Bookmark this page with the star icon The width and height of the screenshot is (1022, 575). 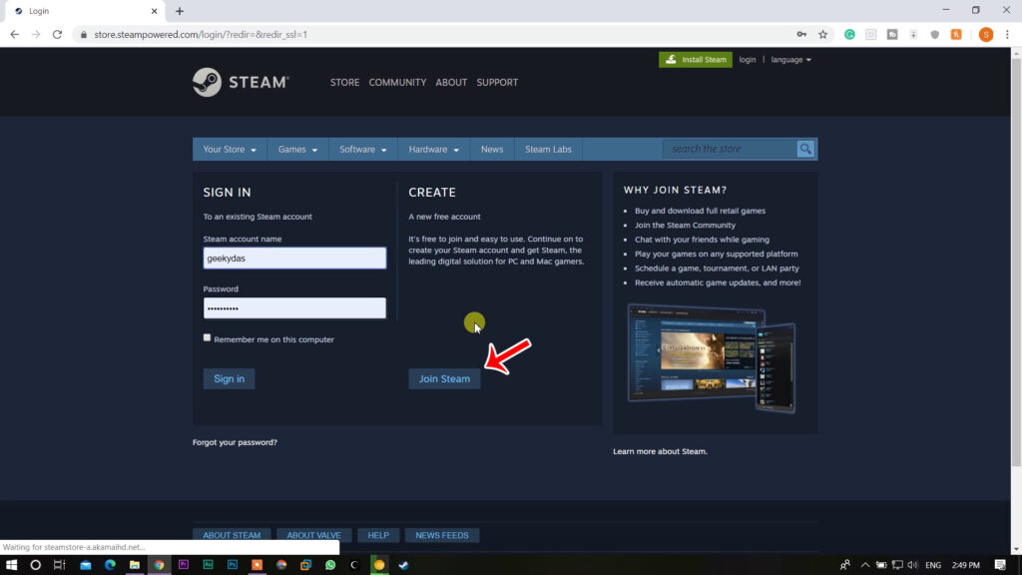click(x=823, y=35)
